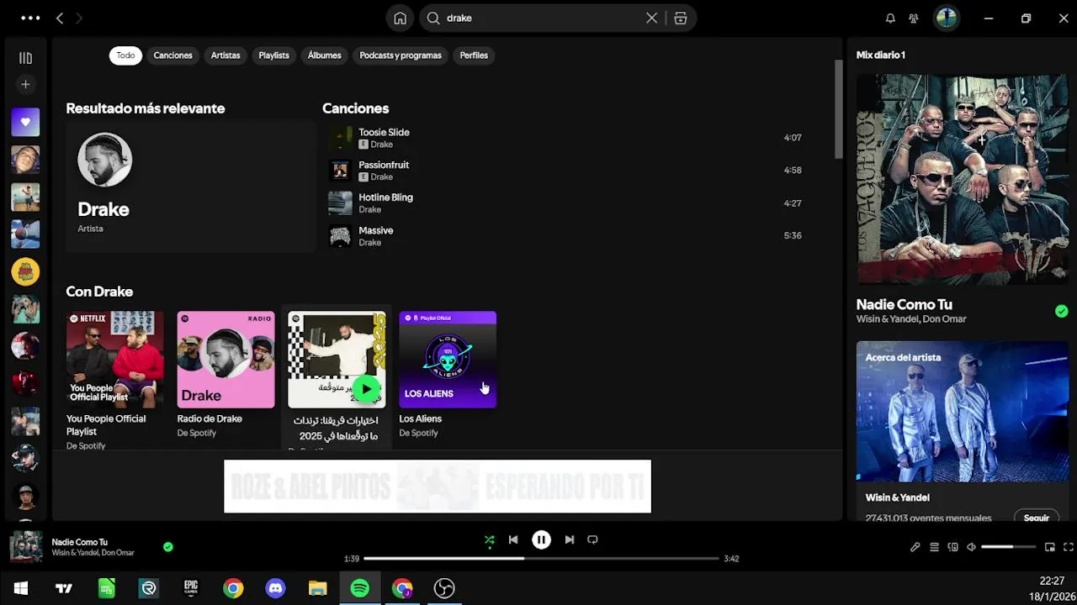
Task: Adjust the volume slider
Action: (1008, 547)
